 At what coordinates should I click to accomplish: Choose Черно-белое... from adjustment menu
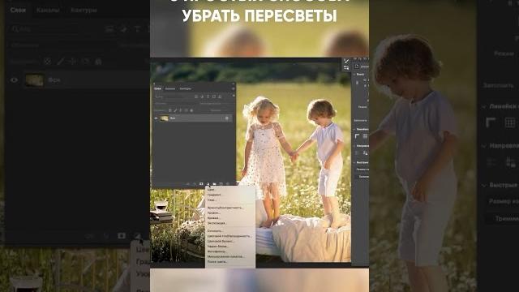[217, 247]
